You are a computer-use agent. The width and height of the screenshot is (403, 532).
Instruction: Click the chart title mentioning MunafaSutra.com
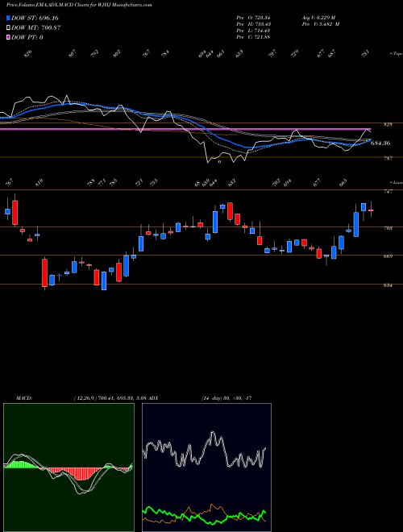[79, 5]
